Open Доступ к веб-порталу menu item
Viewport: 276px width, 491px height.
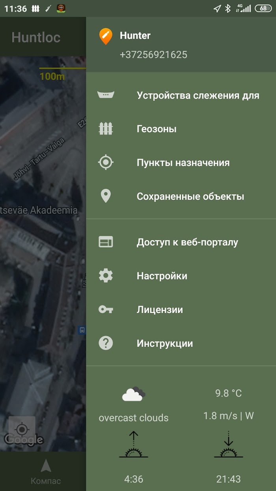click(x=181, y=242)
